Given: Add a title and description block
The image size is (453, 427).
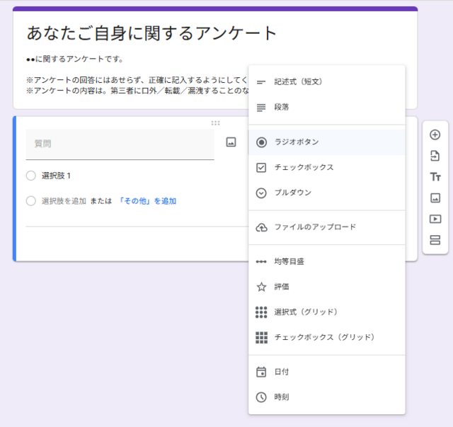Looking at the screenshot, I should click(435, 177).
